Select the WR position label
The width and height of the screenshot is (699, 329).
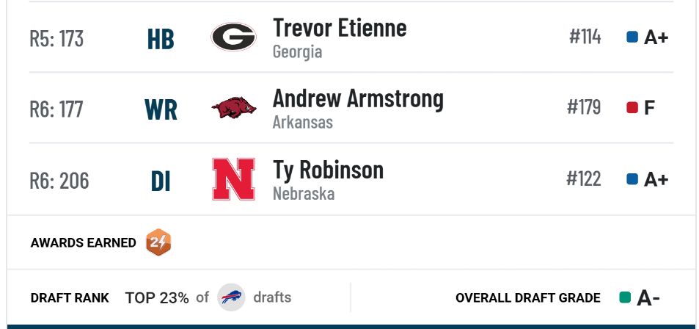[161, 110]
